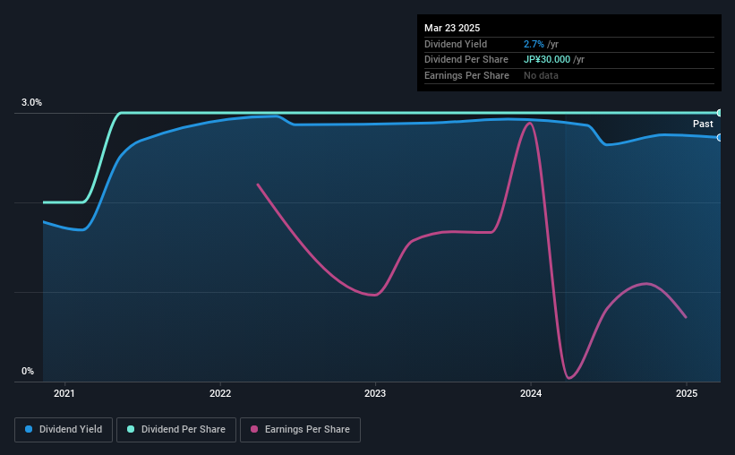
Task: Click the 2.7% dividend yield value in the tooltip
Action: point(534,44)
